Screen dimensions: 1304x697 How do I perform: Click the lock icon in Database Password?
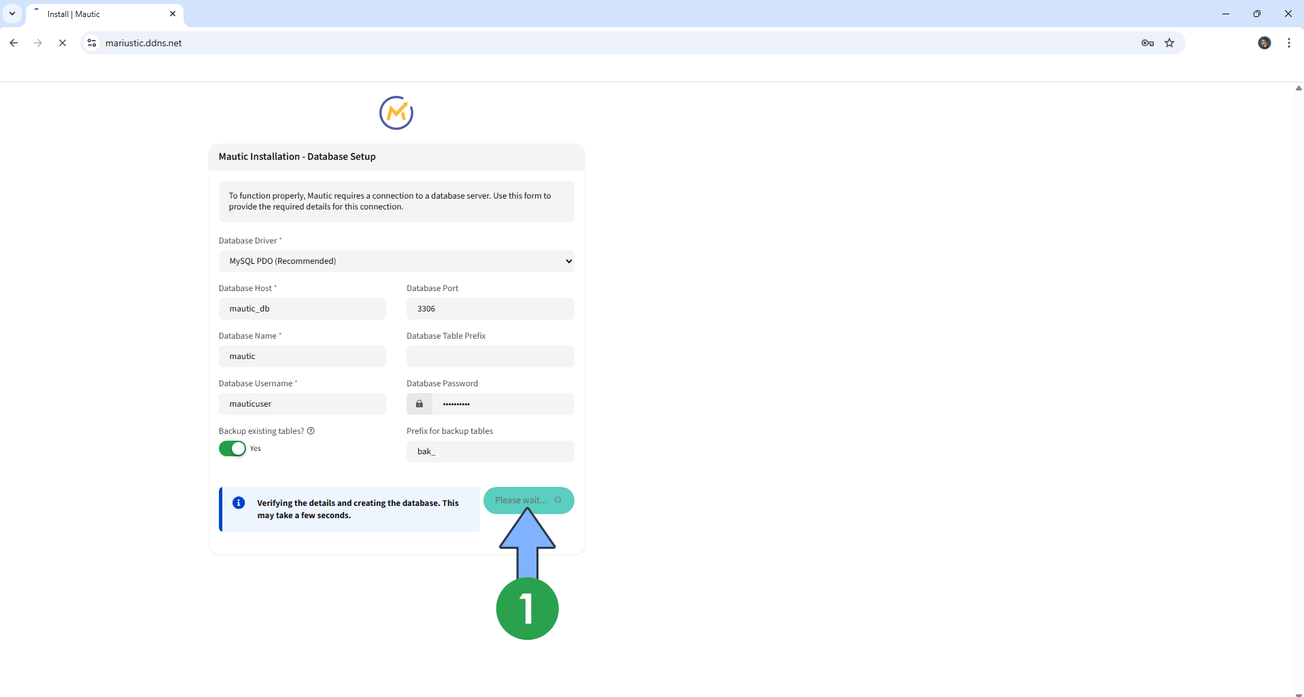[419, 404]
